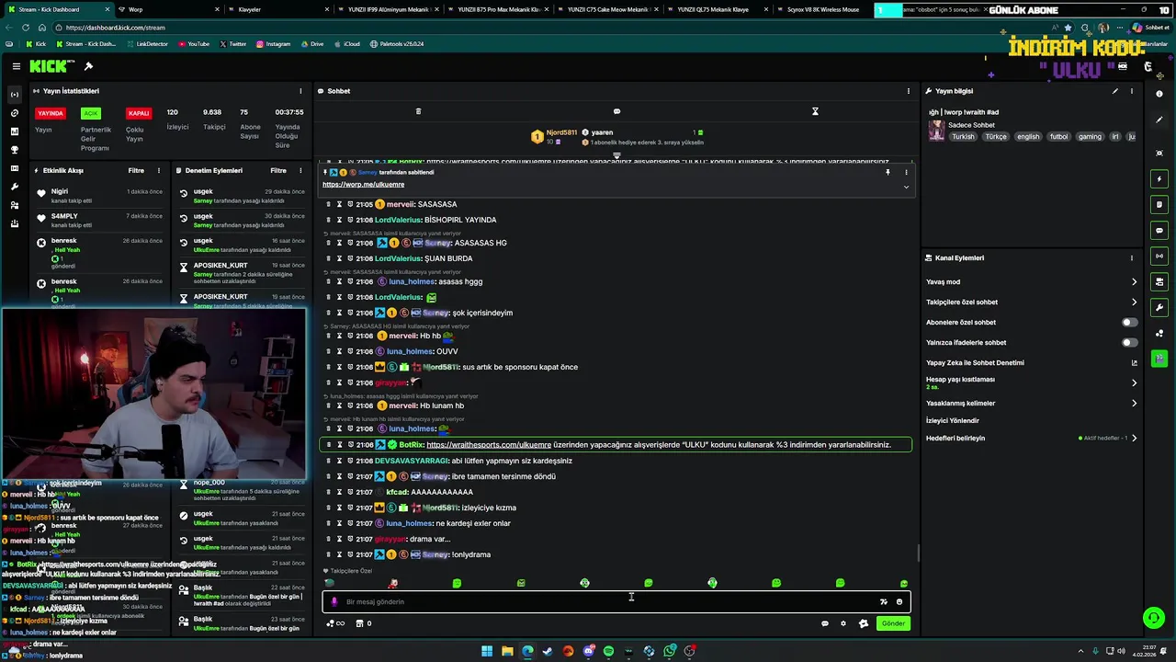Open the emote picker in message box
Viewport: 1176px width, 662px height.
pyautogui.click(x=899, y=601)
